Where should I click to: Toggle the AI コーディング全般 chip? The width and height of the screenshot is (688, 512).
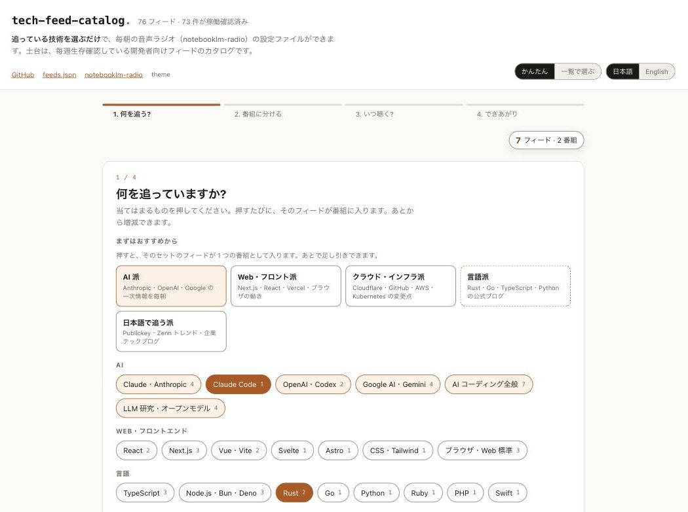pos(489,384)
